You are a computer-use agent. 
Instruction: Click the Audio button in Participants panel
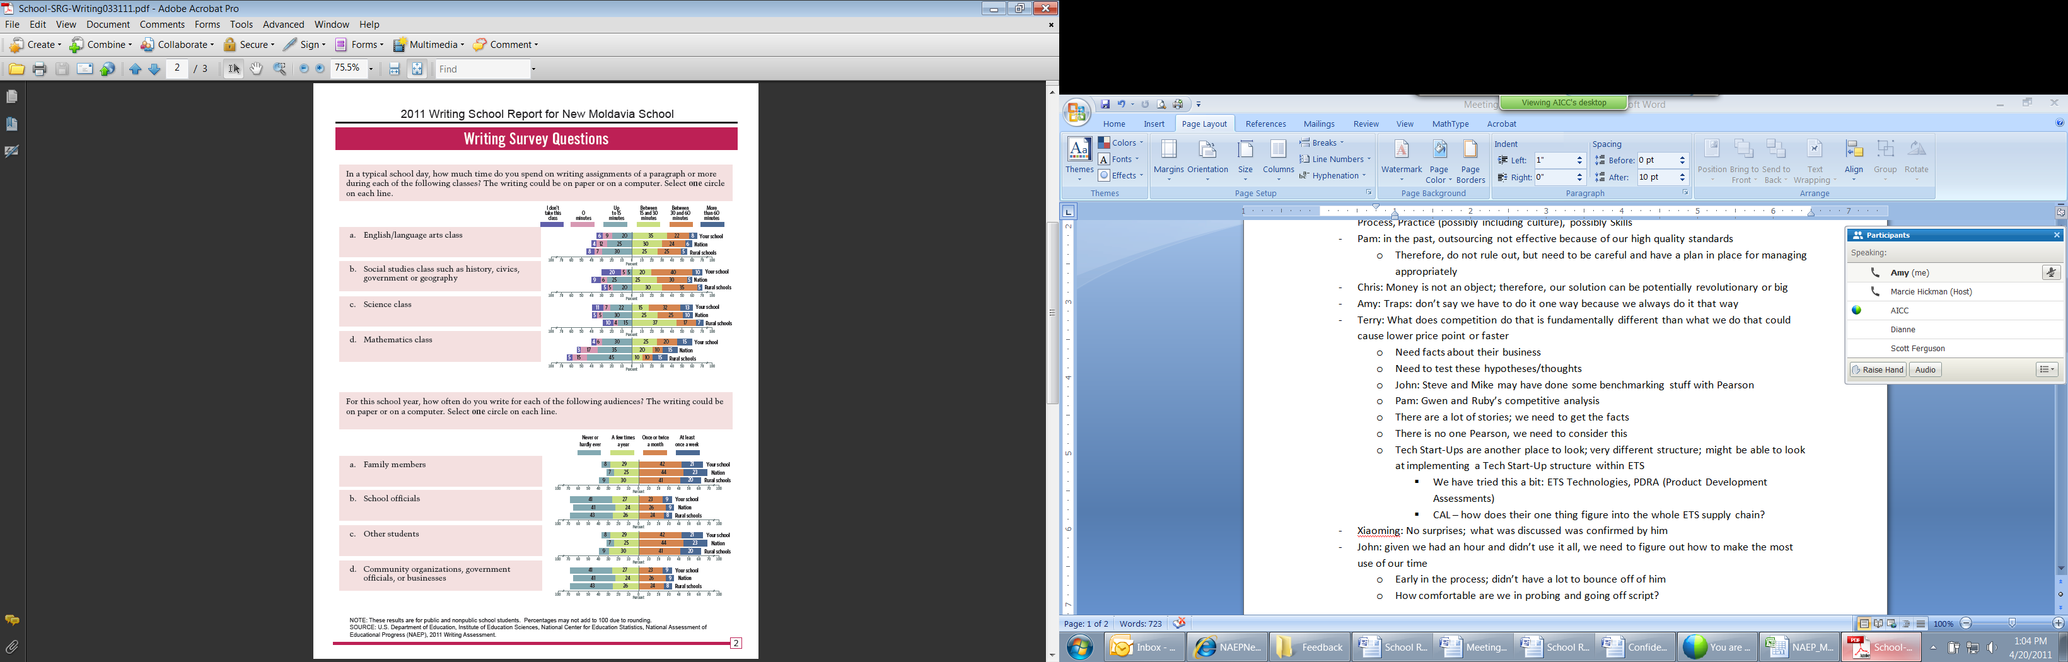(x=1925, y=370)
